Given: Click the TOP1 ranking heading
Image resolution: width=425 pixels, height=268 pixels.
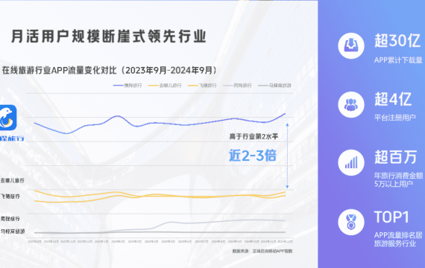Looking at the screenshot, I should point(391,217).
